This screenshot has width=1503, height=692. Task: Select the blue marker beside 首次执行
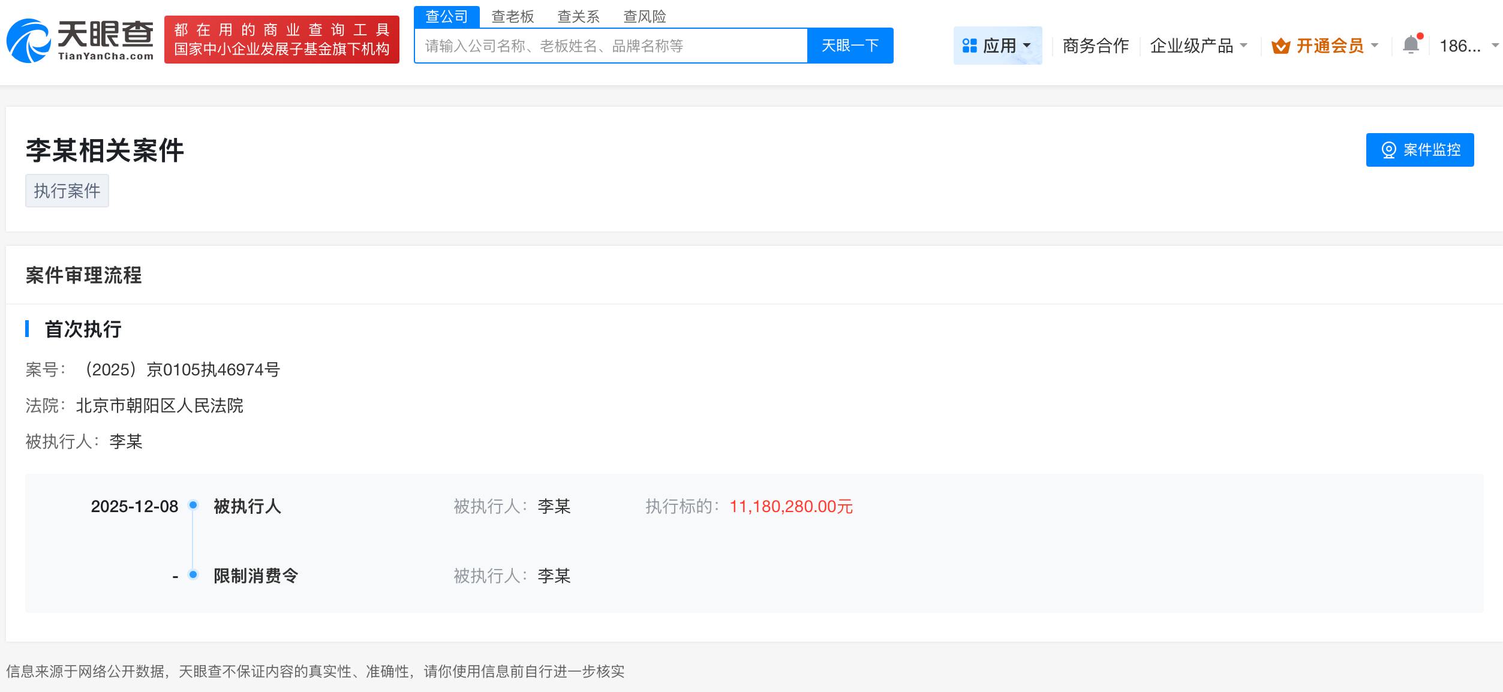pos(28,329)
